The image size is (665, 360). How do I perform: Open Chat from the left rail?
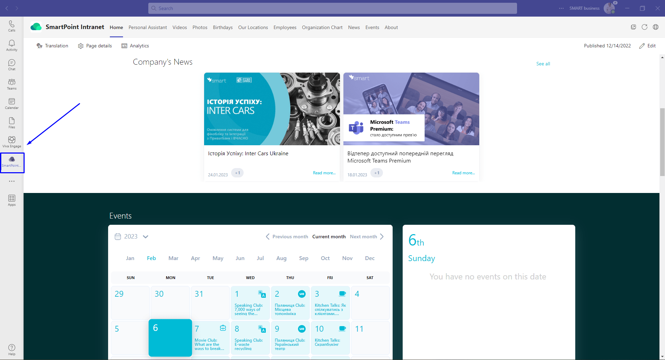point(12,64)
